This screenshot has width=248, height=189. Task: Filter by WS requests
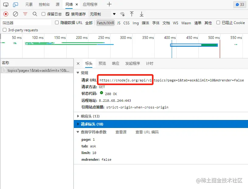click(x=175, y=23)
